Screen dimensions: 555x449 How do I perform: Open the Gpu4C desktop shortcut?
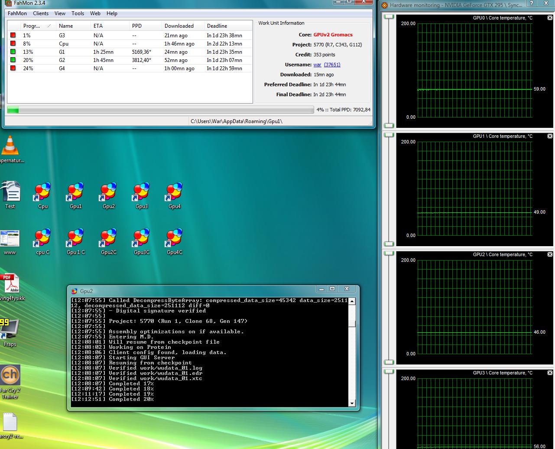click(175, 242)
